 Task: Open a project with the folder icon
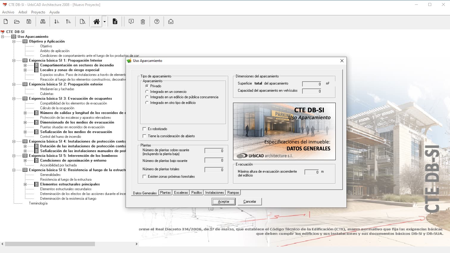click(x=17, y=21)
